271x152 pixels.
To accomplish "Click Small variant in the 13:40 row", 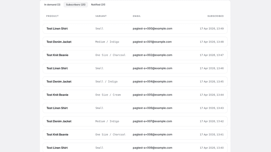I will [99, 148].
